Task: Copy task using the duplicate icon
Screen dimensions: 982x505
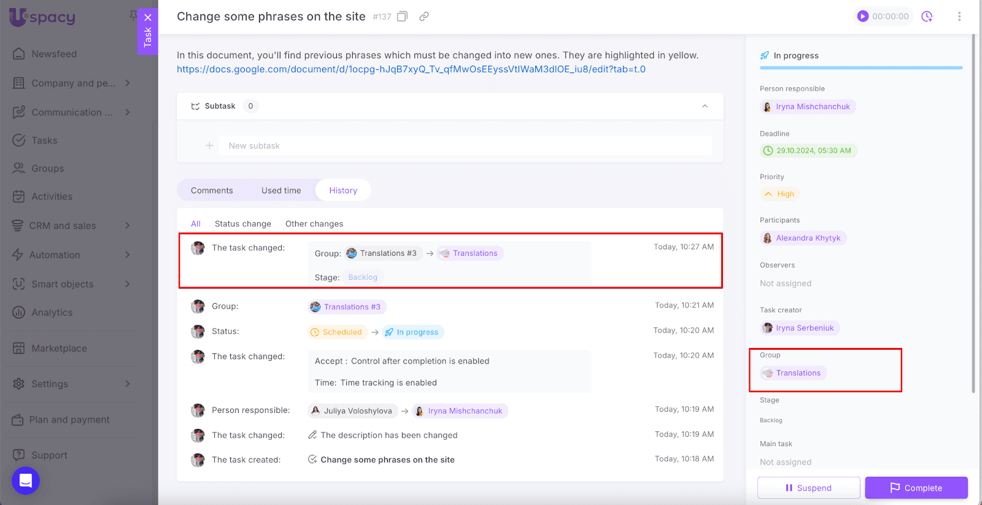Action: 402,17
